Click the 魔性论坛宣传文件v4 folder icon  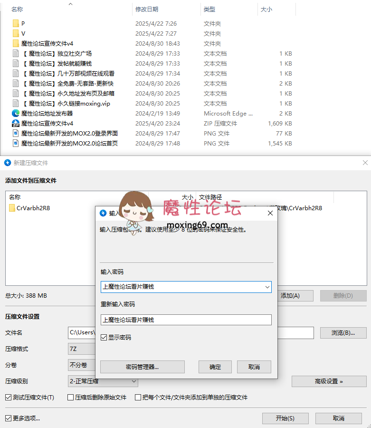16,43
